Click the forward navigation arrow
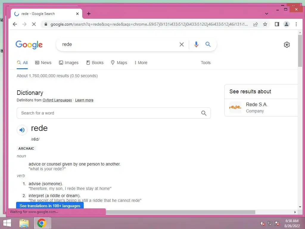Screen dimensions: 305x229 click(24, 24)
